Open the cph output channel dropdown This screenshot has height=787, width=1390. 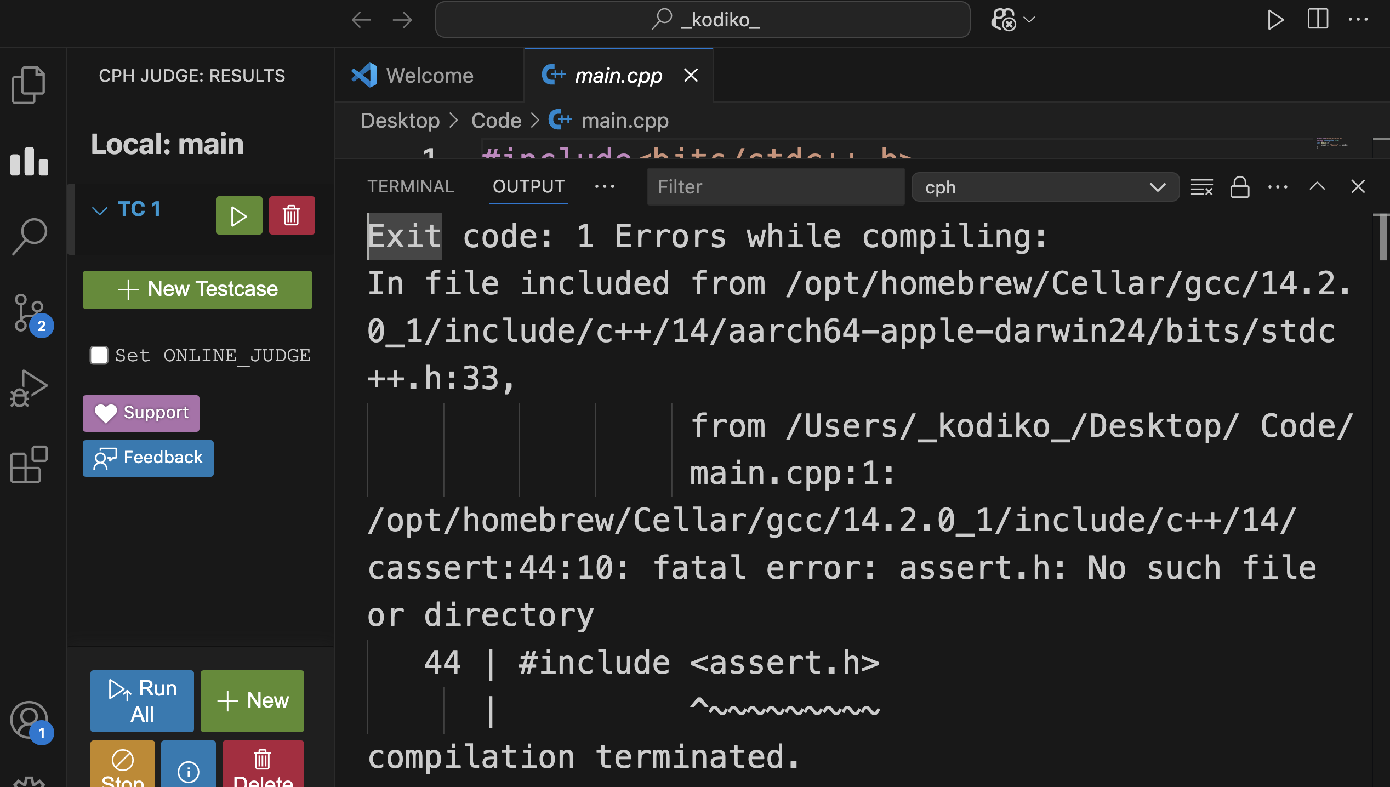point(1045,187)
